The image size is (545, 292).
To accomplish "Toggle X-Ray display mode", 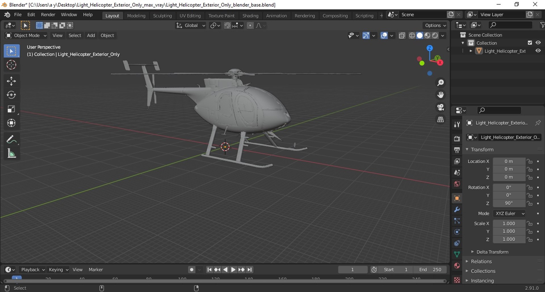I will tap(402, 36).
